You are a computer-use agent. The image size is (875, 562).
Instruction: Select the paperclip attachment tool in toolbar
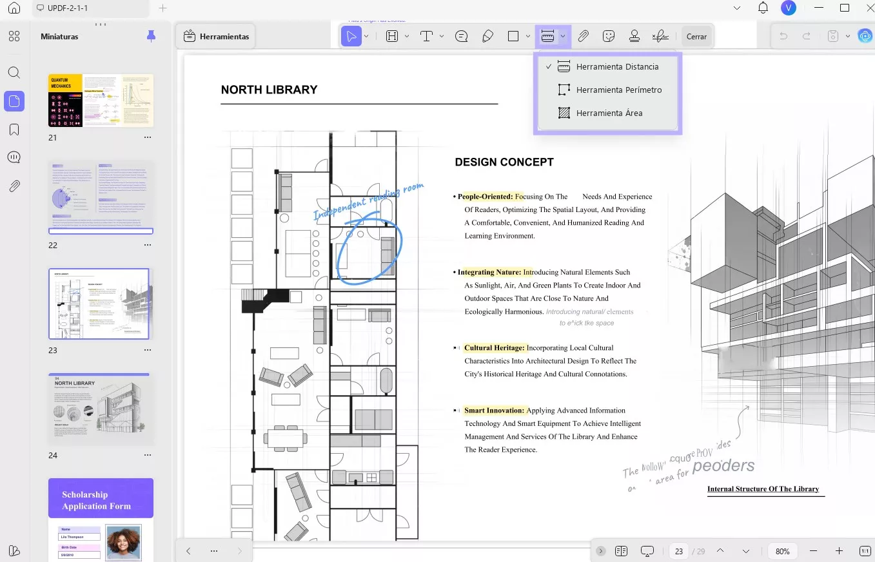click(x=584, y=37)
